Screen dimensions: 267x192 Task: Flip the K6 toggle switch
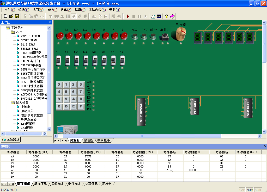click(x=113, y=61)
